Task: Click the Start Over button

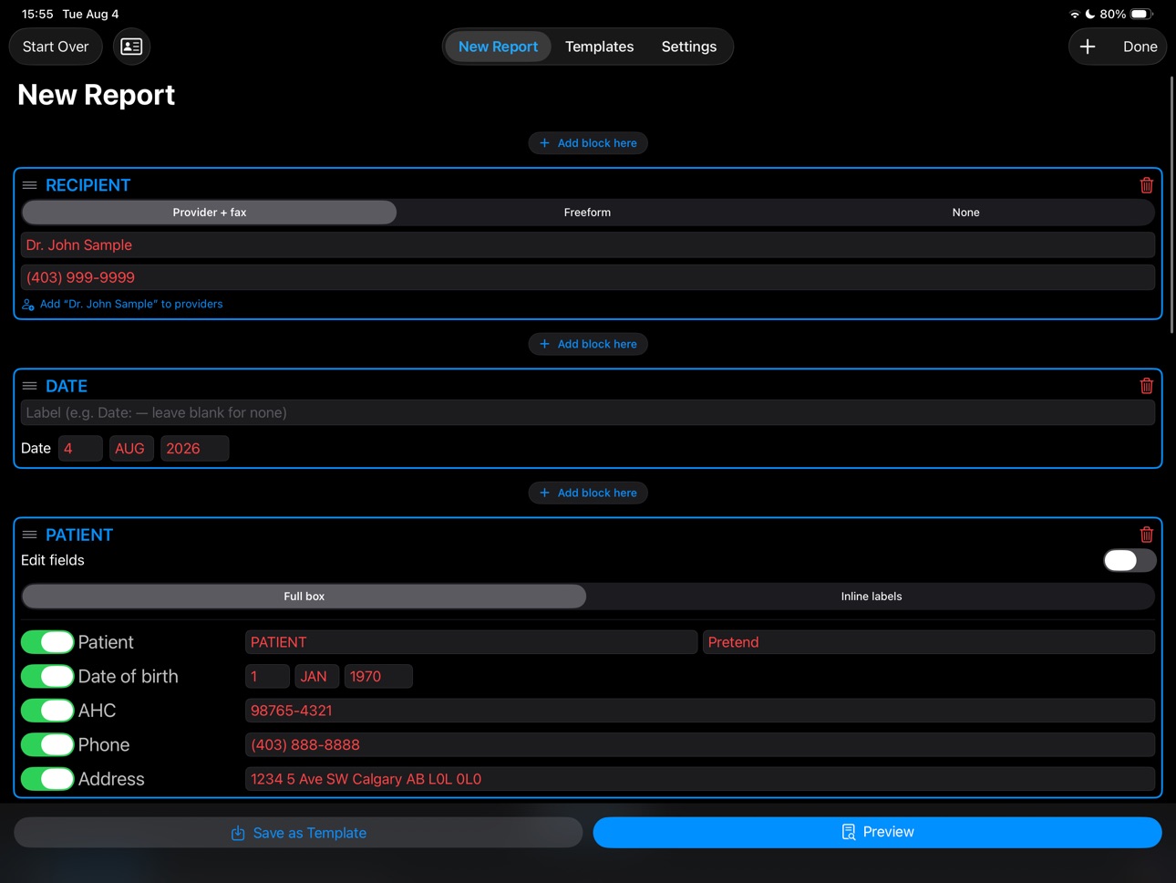Action: click(x=56, y=47)
